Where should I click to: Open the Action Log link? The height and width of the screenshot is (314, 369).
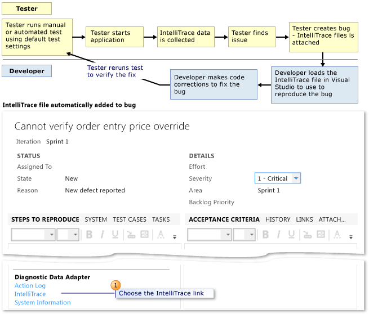pyautogui.click(x=30, y=285)
